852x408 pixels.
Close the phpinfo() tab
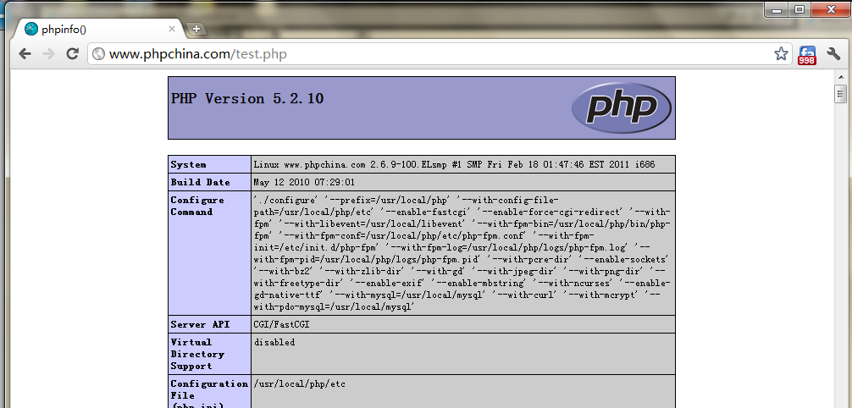coord(172,29)
